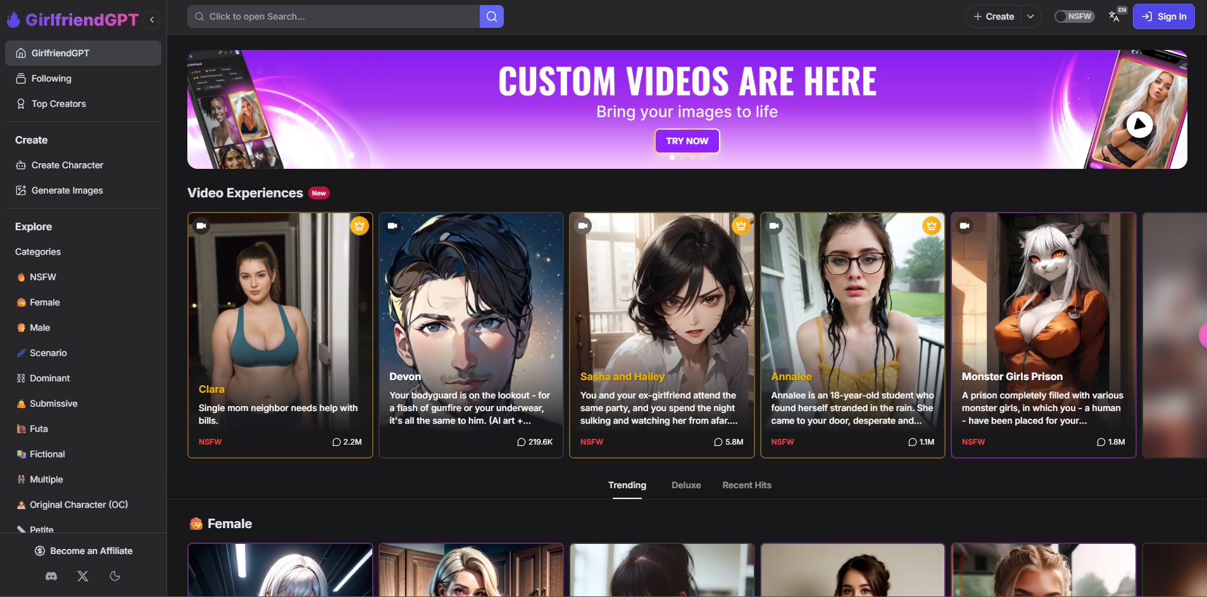Click the camera icon on Monster Girls Prison
1207x597 pixels.
[965, 226]
